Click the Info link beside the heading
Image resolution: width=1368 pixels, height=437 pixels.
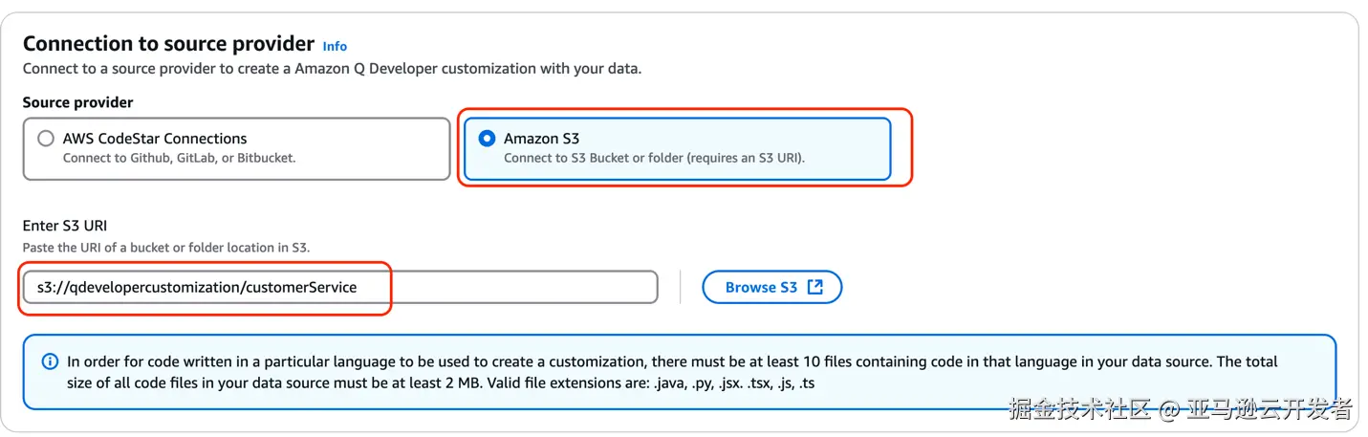335,46
